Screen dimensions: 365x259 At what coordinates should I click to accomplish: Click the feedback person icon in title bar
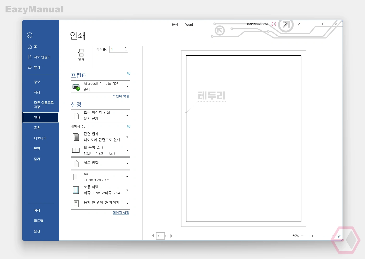click(286, 24)
